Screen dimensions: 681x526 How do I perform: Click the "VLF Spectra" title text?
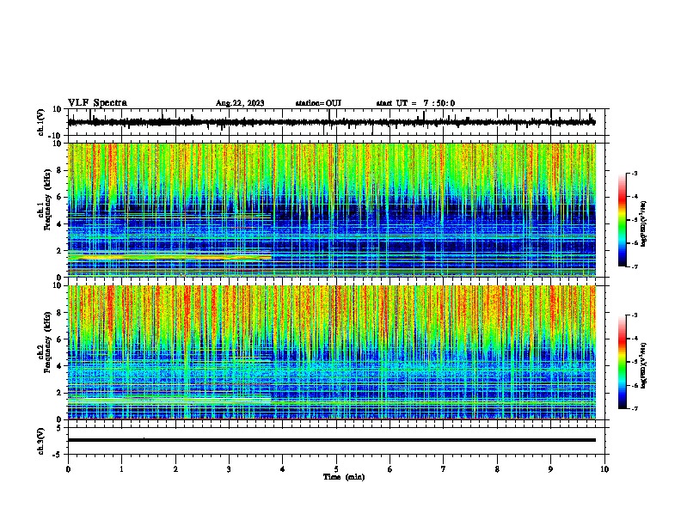97,103
